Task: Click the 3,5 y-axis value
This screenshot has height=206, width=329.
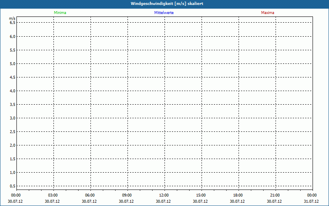Action: (x=13, y=105)
